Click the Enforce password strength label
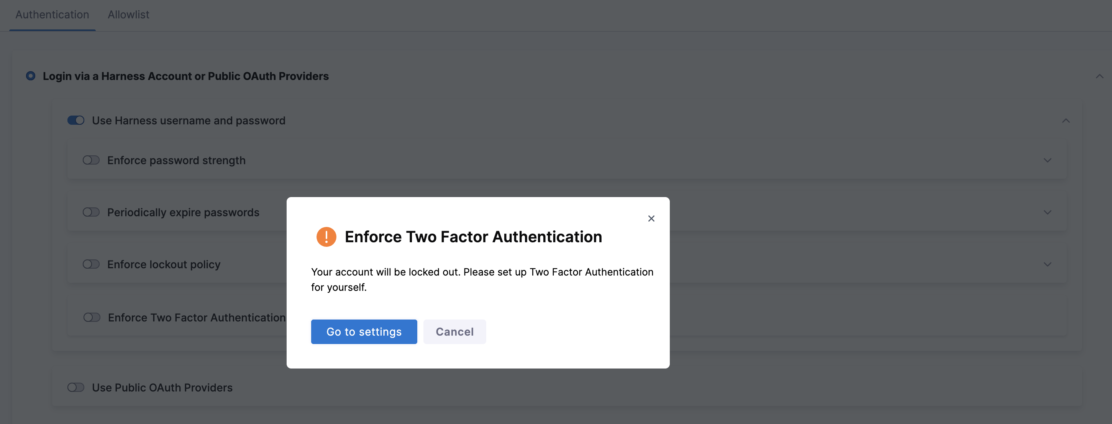 click(x=176, y=160)
